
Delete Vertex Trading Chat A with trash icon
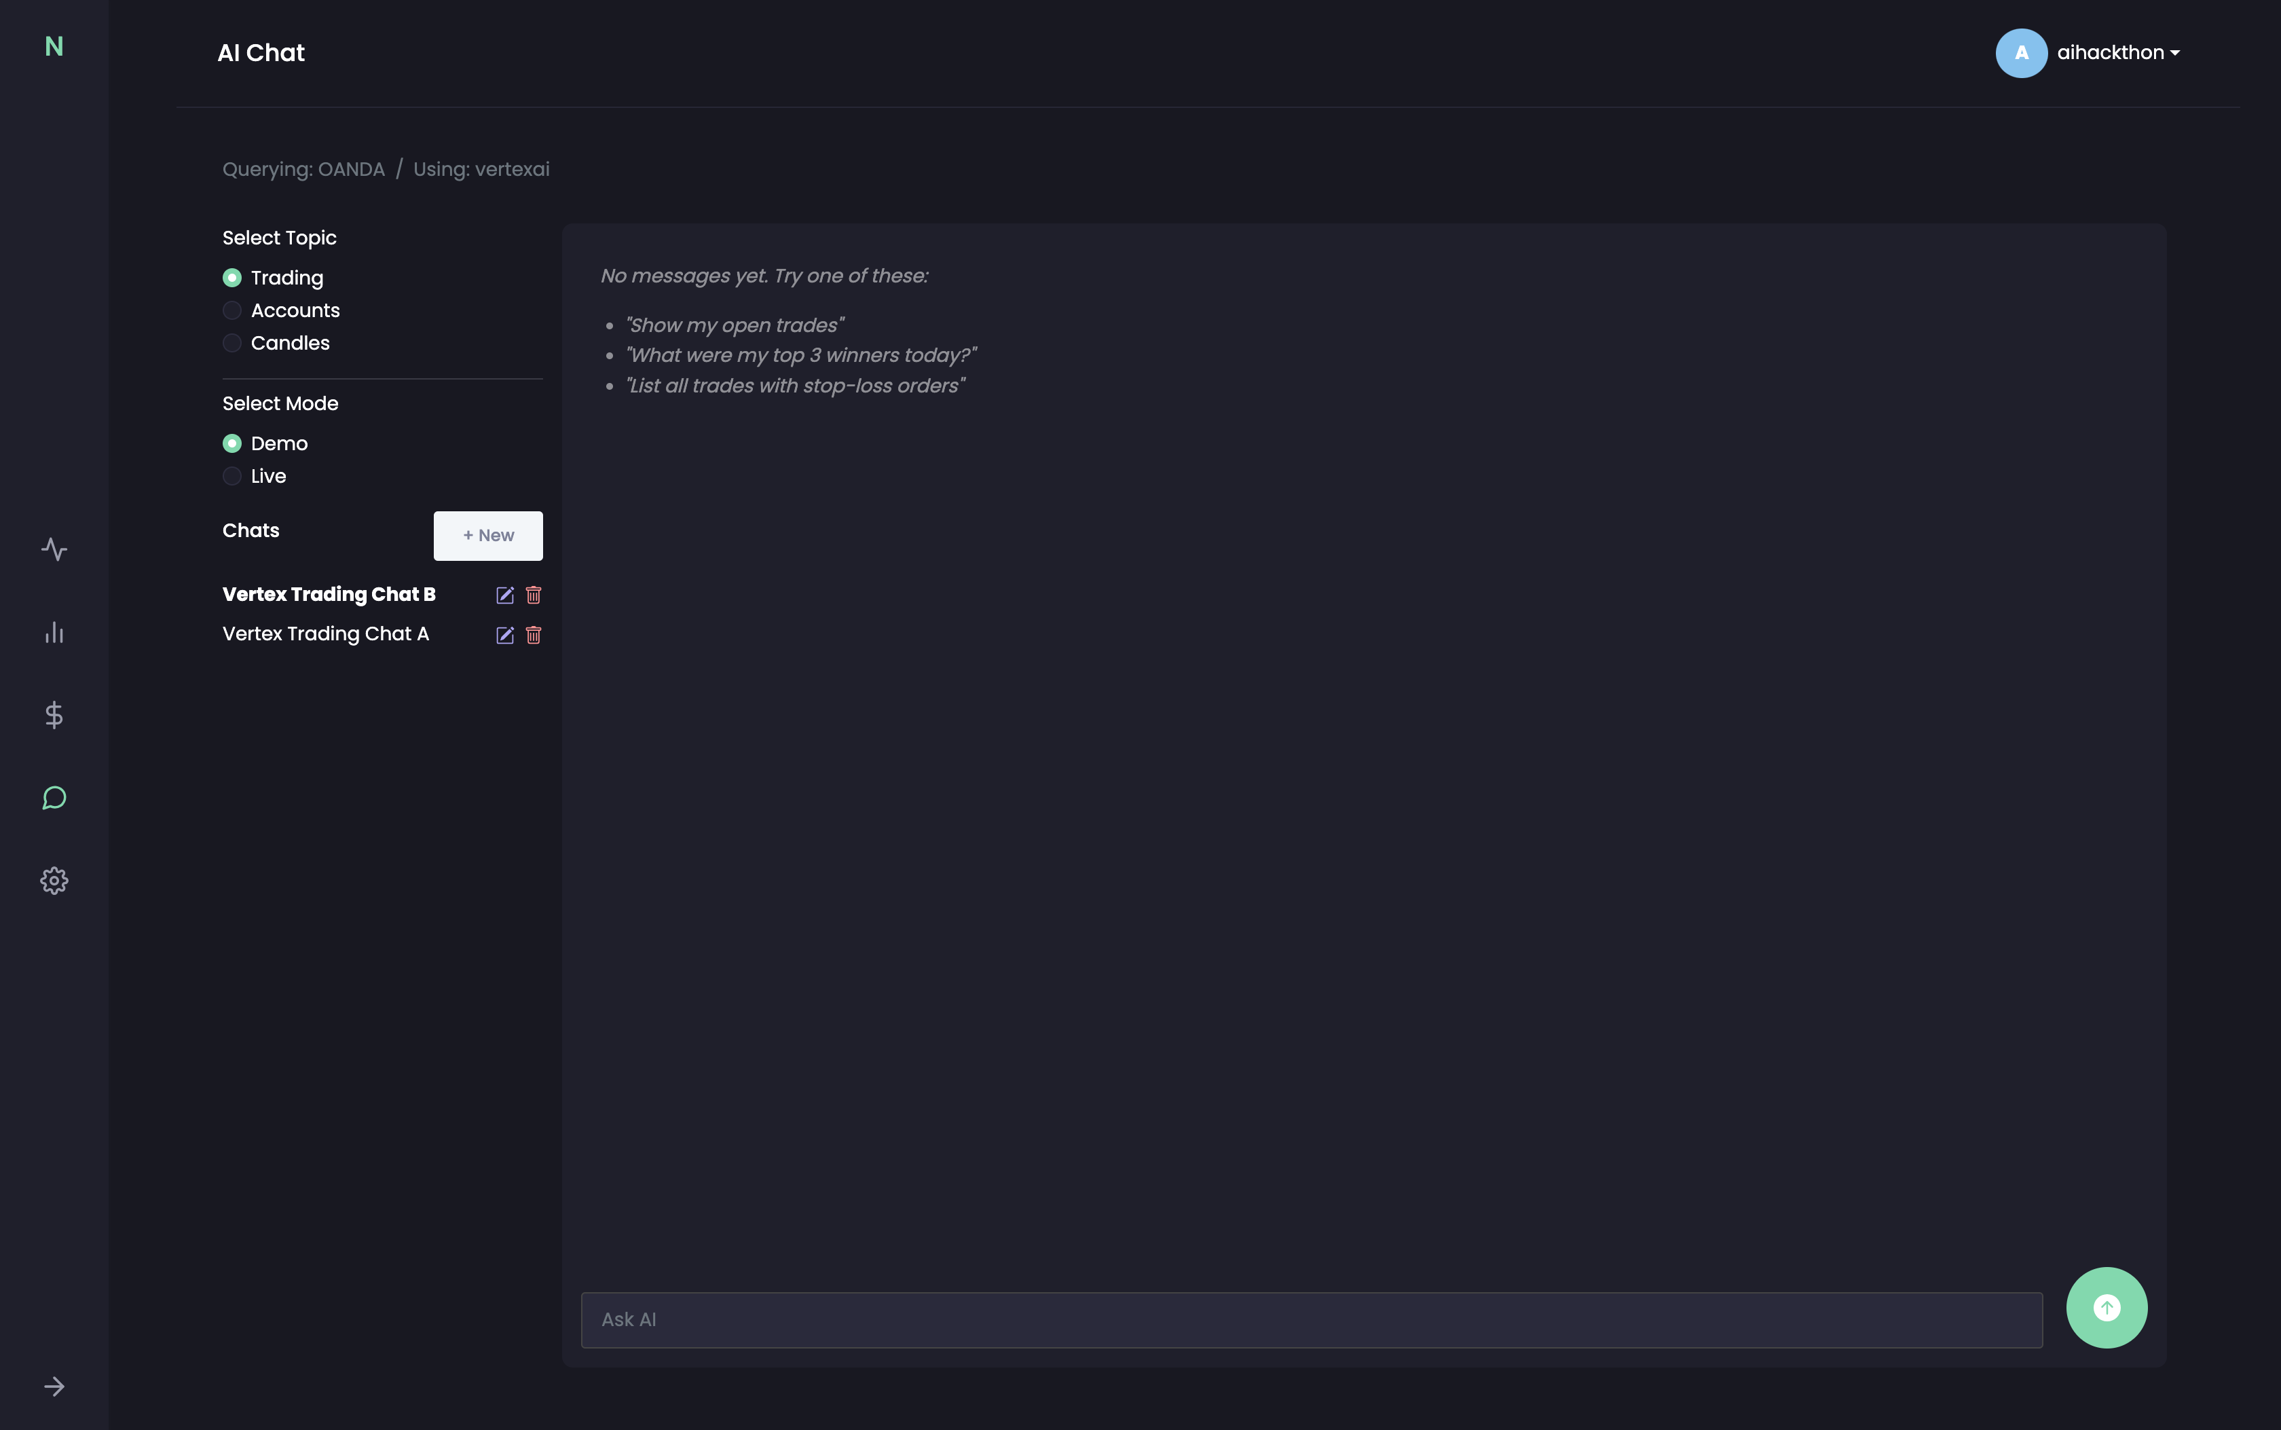point(533,636)
